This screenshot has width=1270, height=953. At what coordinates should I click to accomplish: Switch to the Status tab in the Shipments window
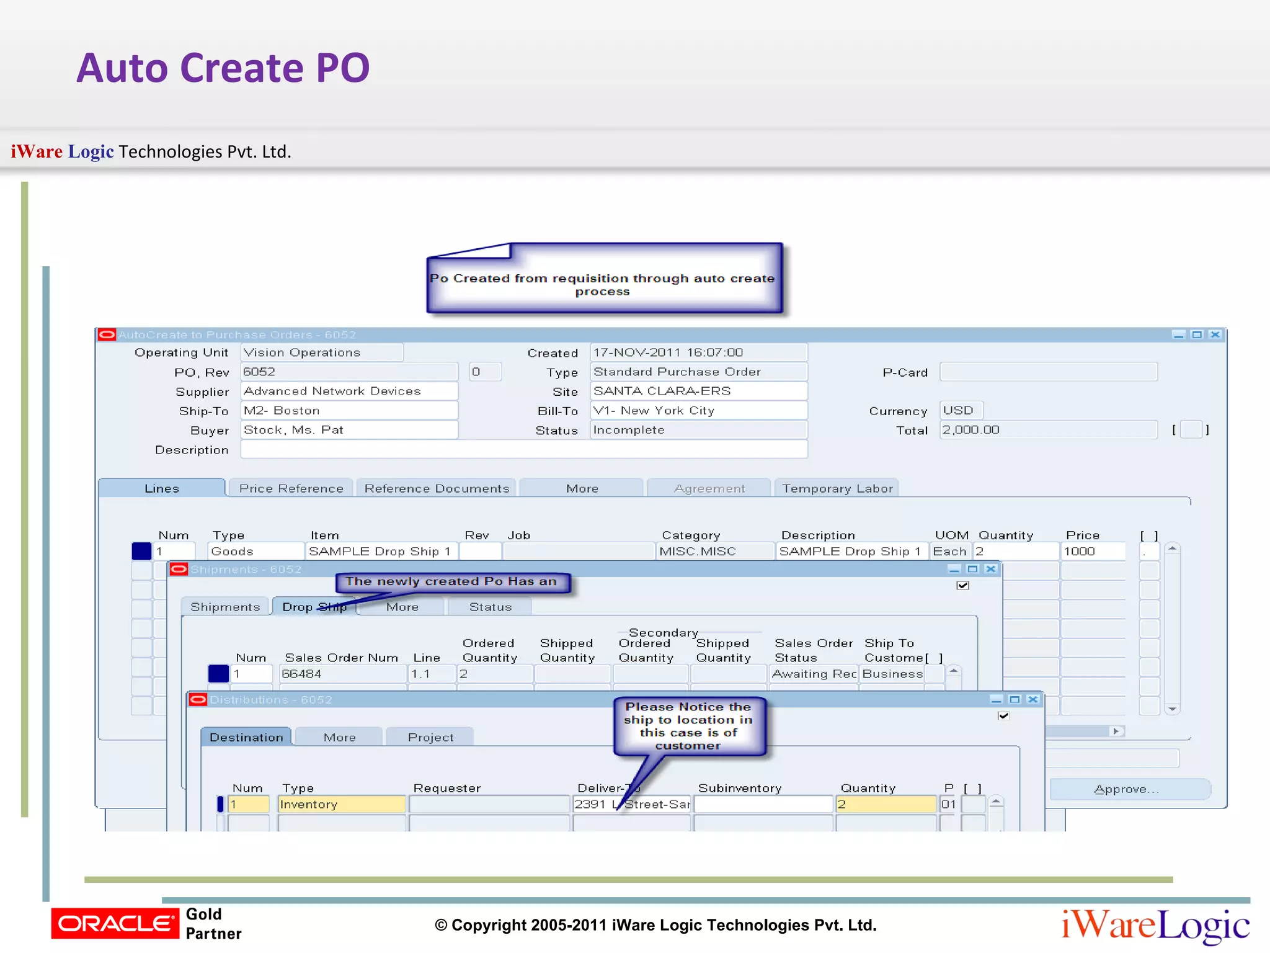490,607
